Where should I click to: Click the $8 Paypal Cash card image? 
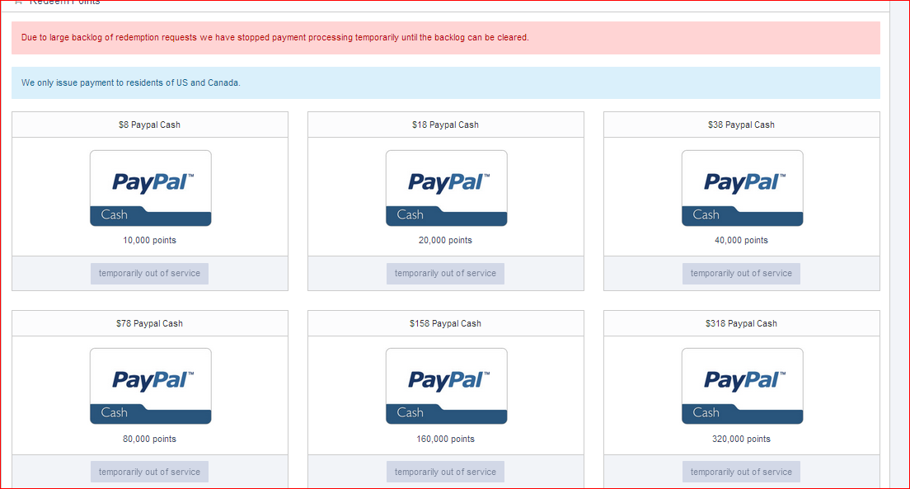click(x=150, y=188)
